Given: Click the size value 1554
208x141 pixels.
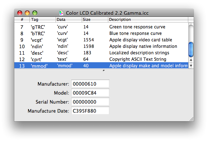Looking at the screenshot, I should click(x=89, y=40).
